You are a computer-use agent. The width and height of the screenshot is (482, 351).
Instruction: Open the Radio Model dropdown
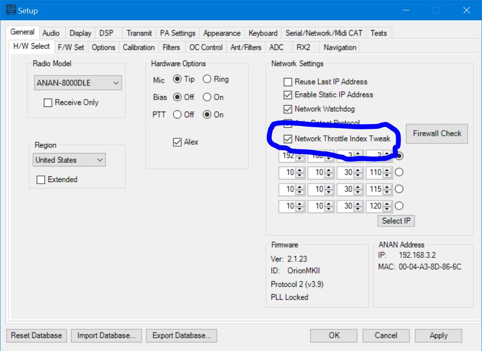click(78, 83)
